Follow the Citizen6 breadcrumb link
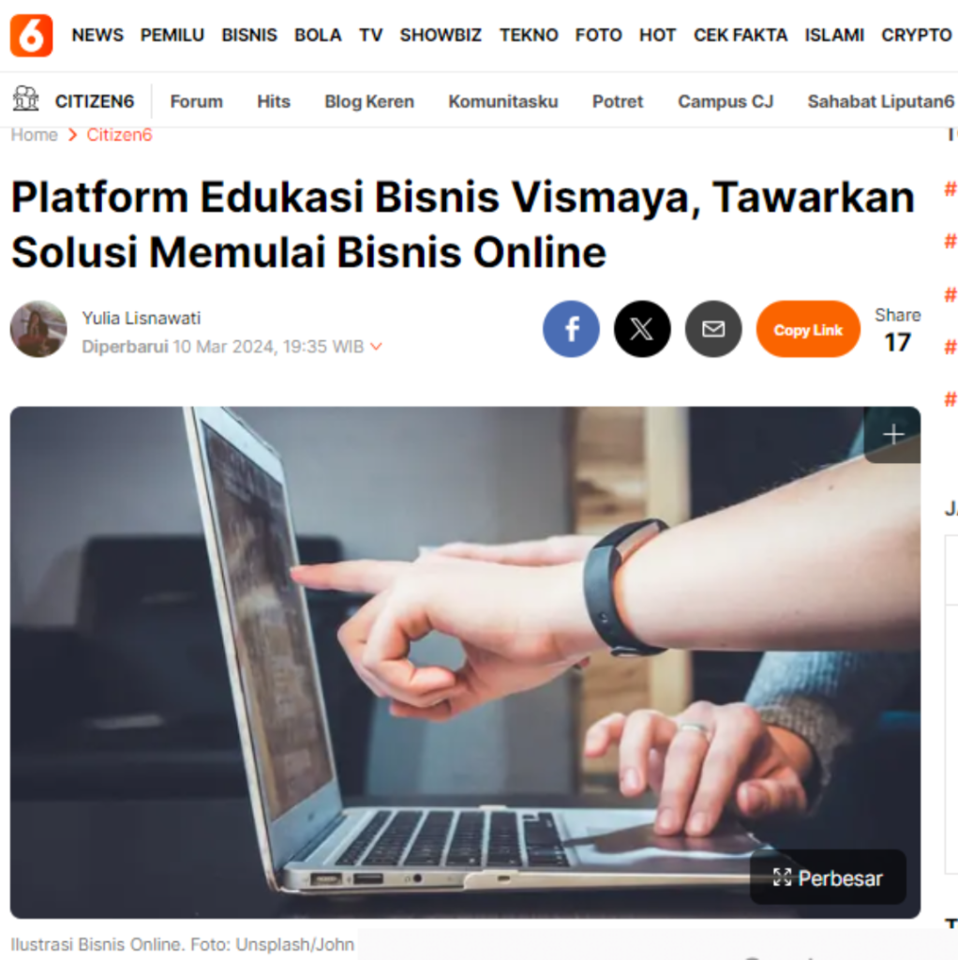This screenshot has width=958, height=960. tap(119, 135)
